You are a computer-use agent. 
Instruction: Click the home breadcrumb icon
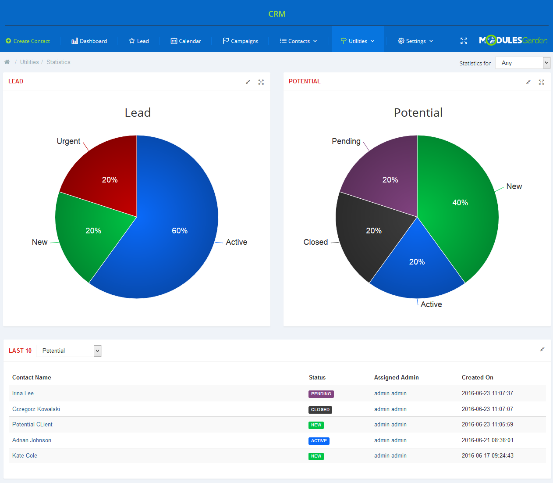7,62
